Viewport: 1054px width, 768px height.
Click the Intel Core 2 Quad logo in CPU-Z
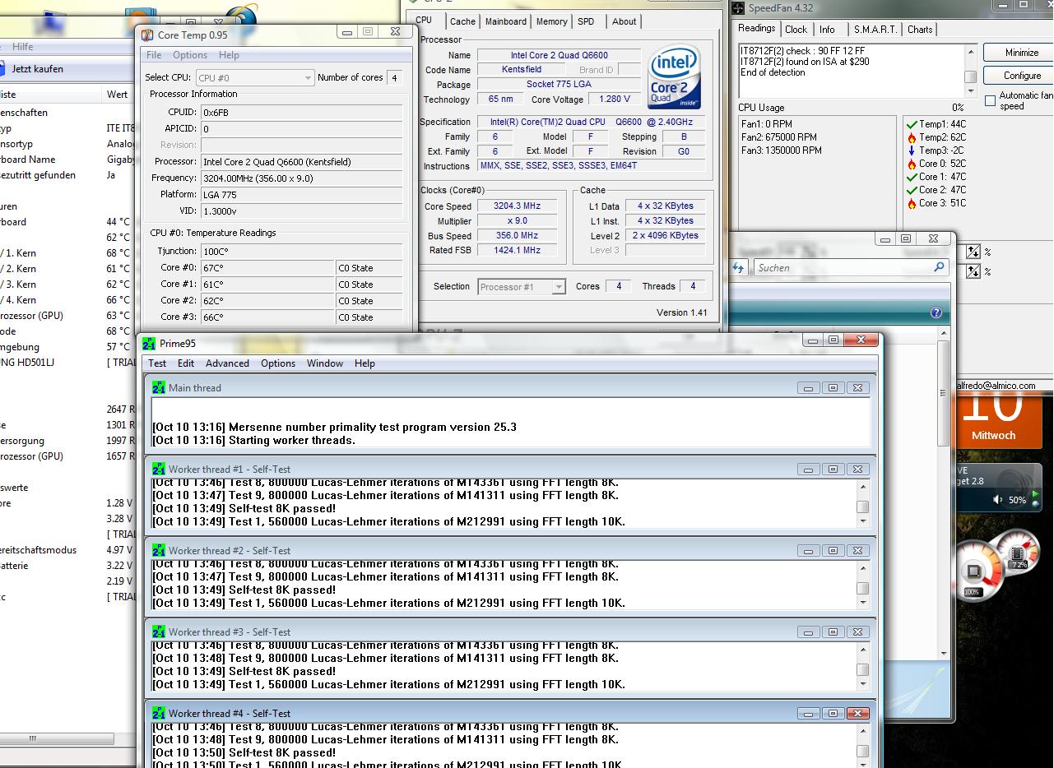[x=674, y=76]
